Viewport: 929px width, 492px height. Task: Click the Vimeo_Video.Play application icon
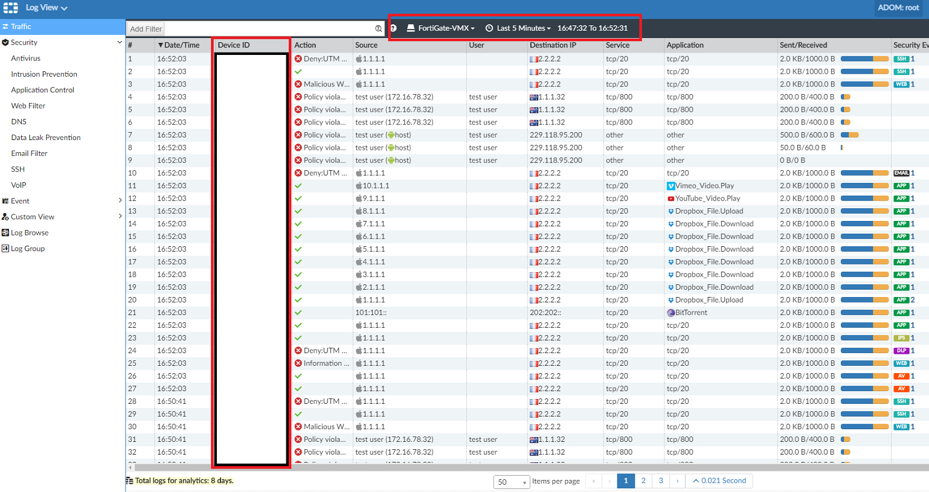(x=670, y=186)
